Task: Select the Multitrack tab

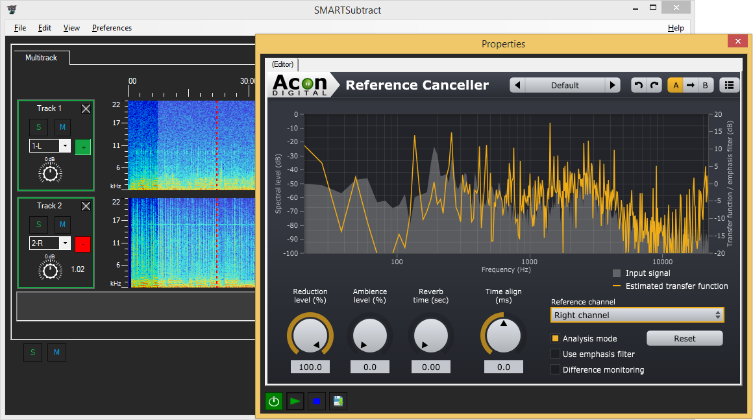Action: click(42, 58)
